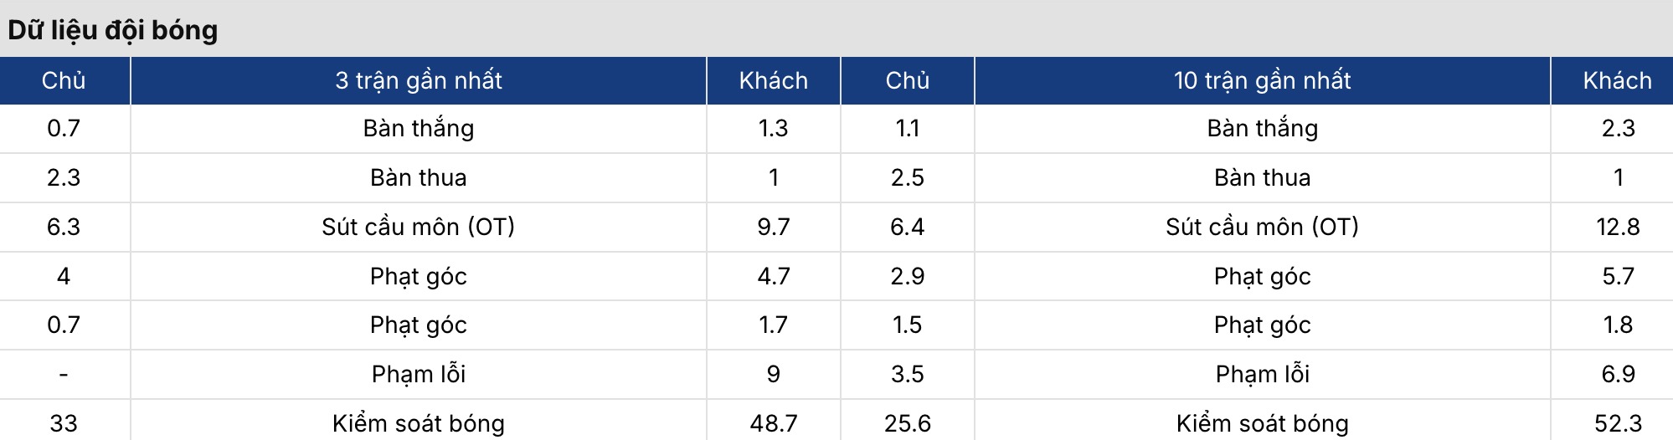
Task: Click the dash value in Phạm lỗi row
Action: 64,375
